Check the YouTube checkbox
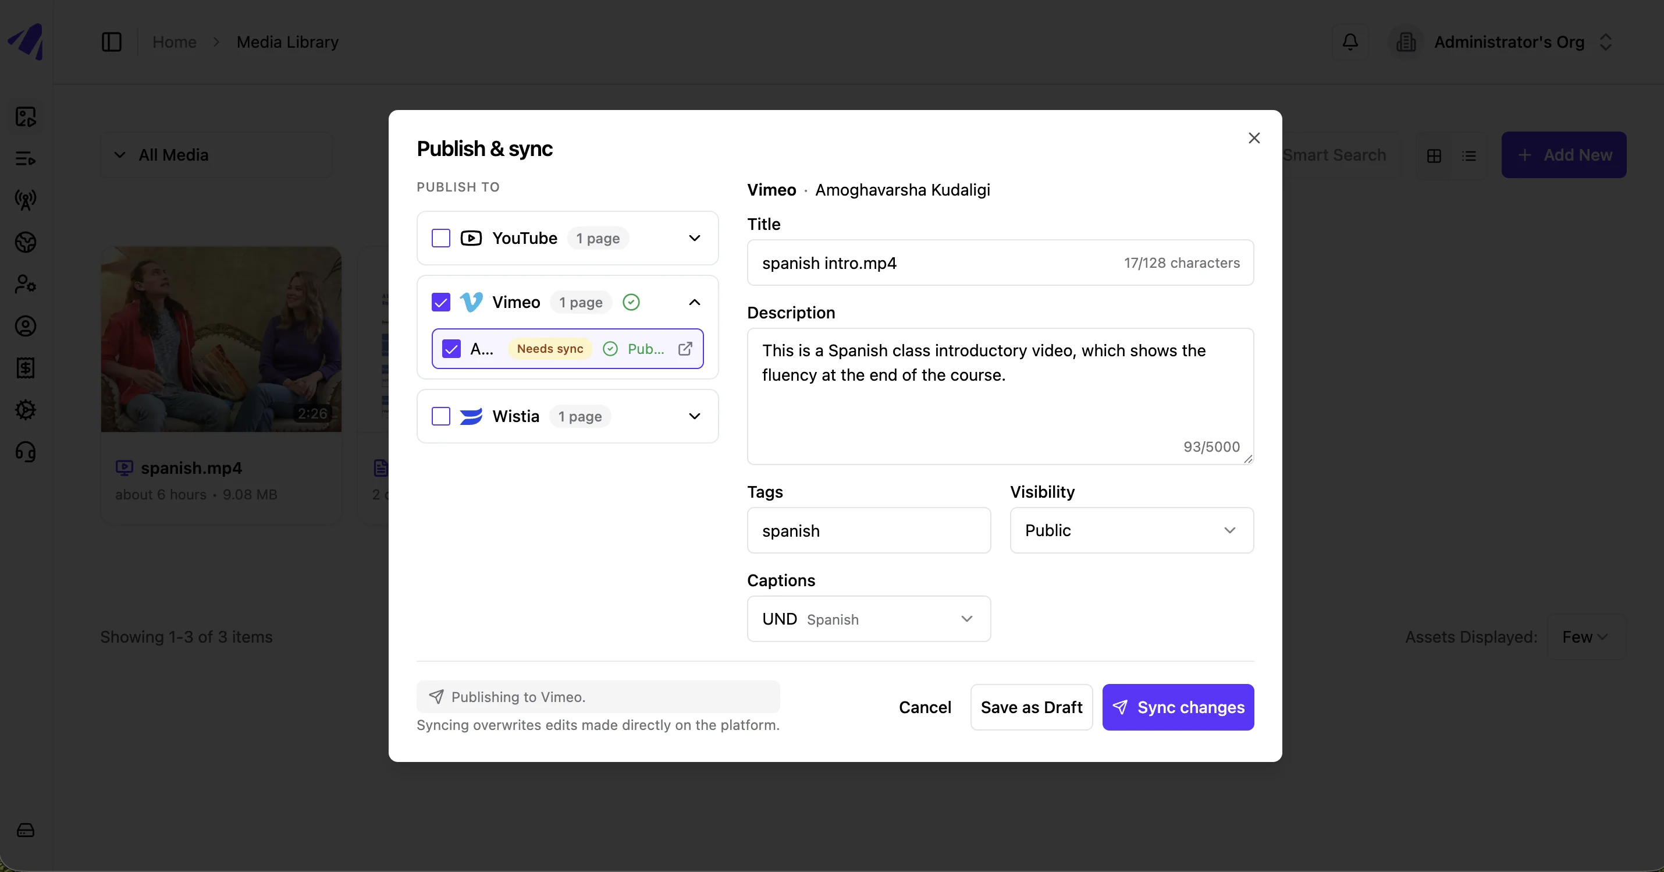The width and height of the screenshot is (1664, 872). tap(440, 239)
